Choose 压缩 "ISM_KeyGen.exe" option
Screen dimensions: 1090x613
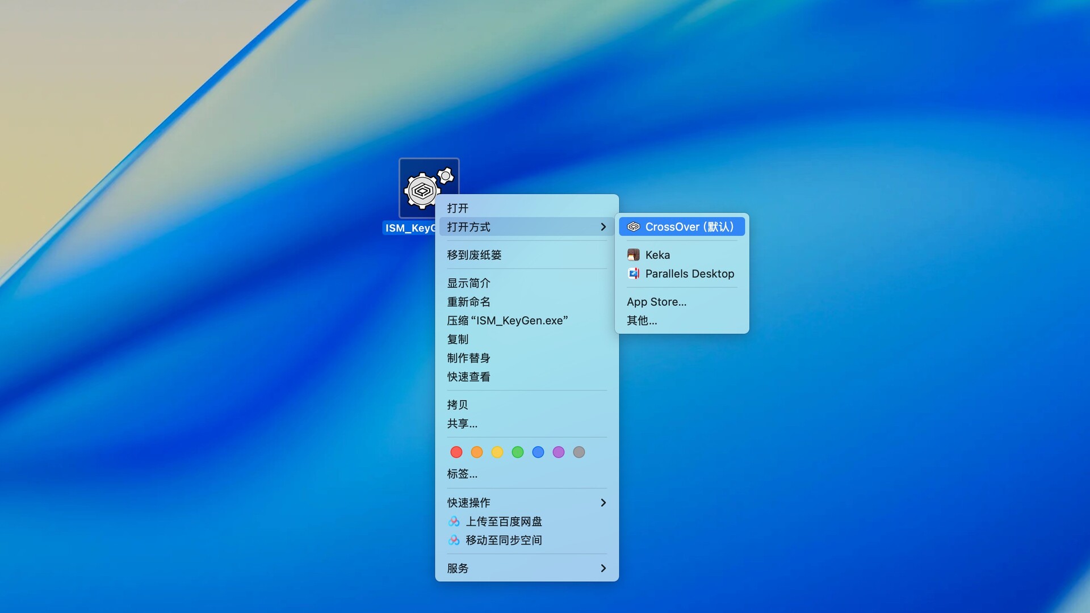pos(507,321)
